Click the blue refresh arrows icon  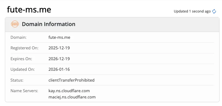214,11
